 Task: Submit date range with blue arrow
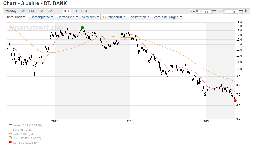click(x=246, y=11)
